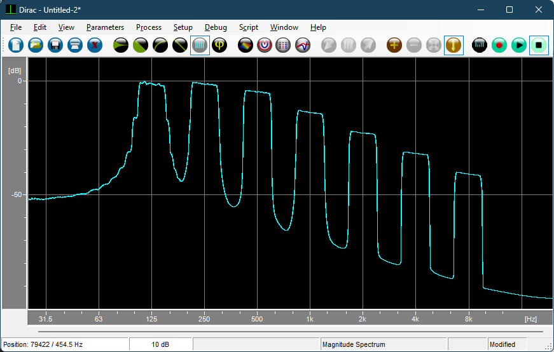Viewport: 554px width, 352px height.
Task: Click the red X delete icon
Action: pos(95,45)
